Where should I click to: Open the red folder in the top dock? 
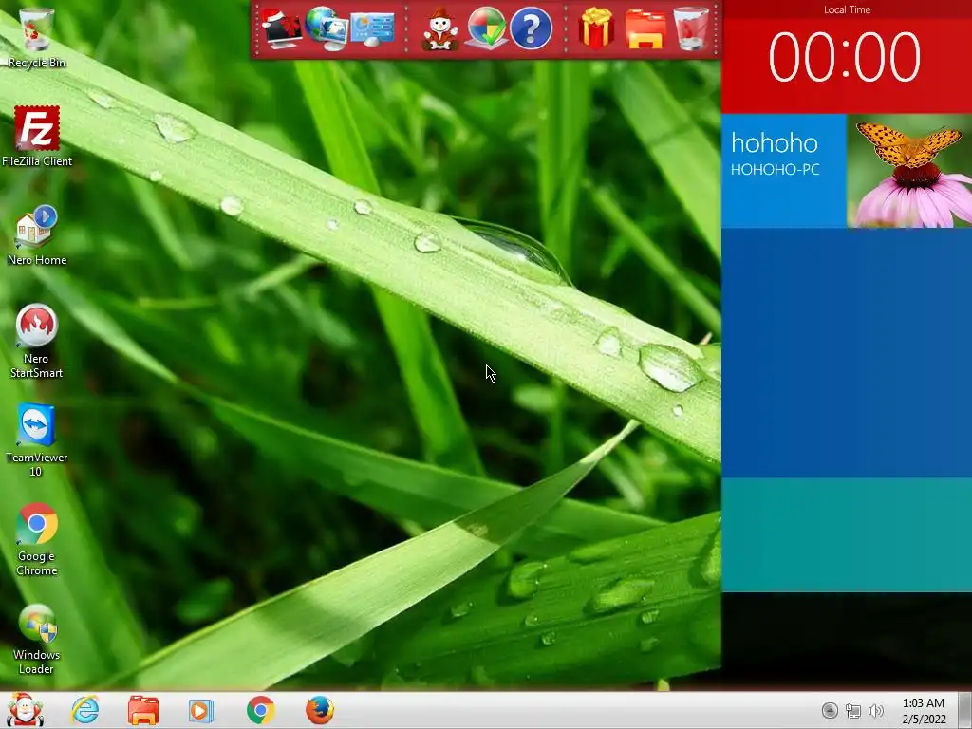tap(645, 29)
